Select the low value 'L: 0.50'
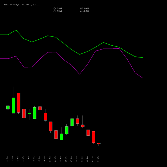 pos(85,11)
